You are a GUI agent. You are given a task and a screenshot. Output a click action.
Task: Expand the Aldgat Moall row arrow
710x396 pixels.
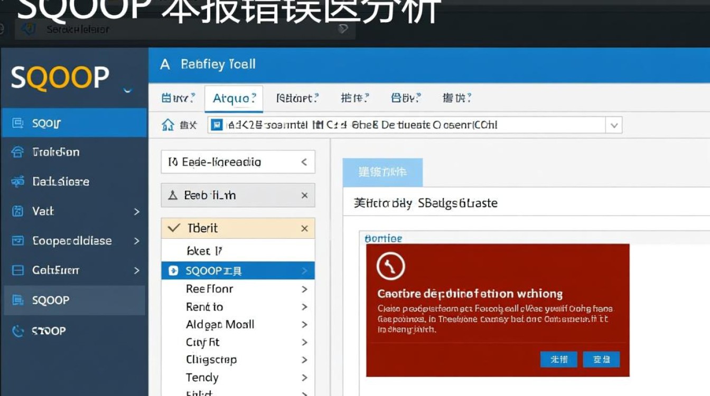pyautogui.click(x=304, y=325)
